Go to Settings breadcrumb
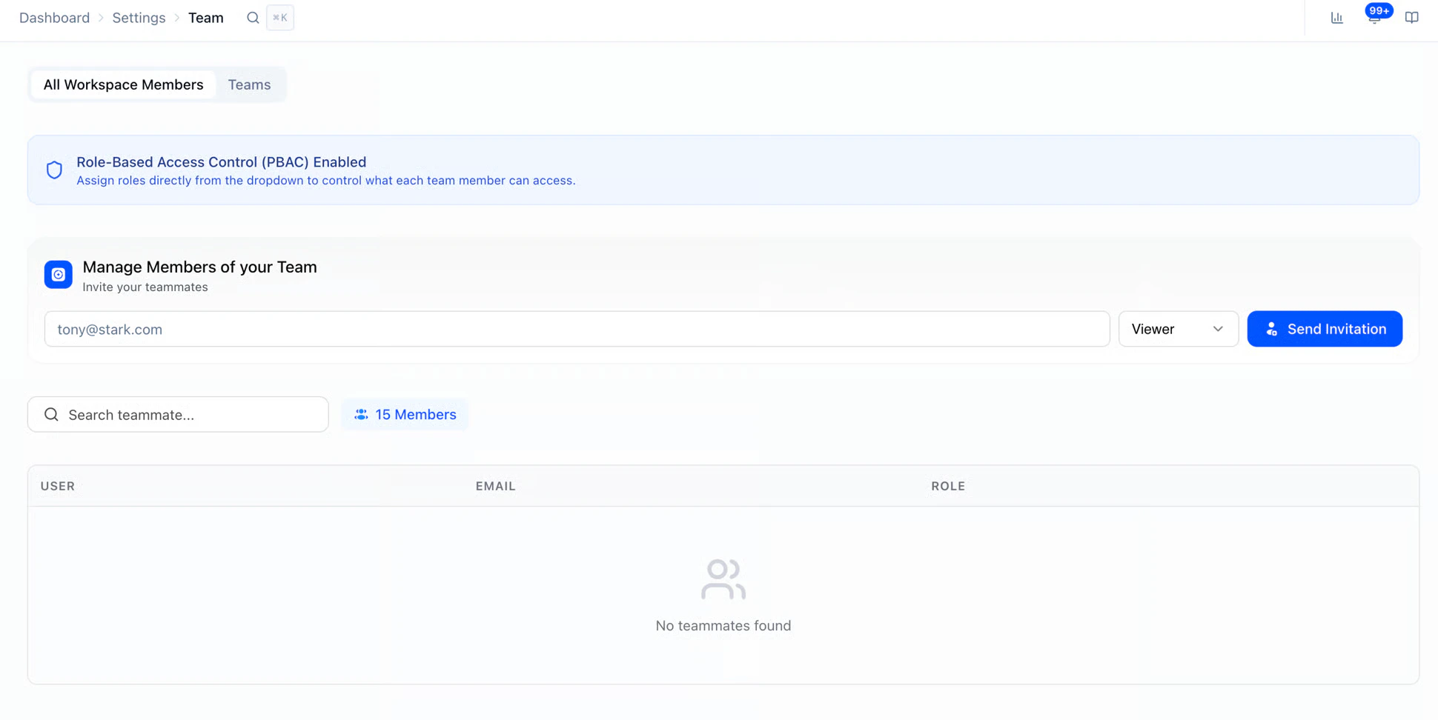The width and height of the screenshot is (1438, 720). 139,18
